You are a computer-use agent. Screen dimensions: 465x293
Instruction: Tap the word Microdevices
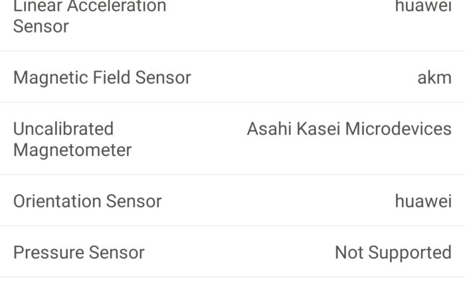click(402, 129)
